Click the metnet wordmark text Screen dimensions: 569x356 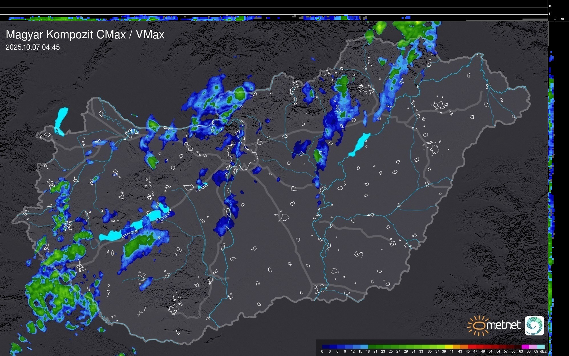(x=503, y=325)
